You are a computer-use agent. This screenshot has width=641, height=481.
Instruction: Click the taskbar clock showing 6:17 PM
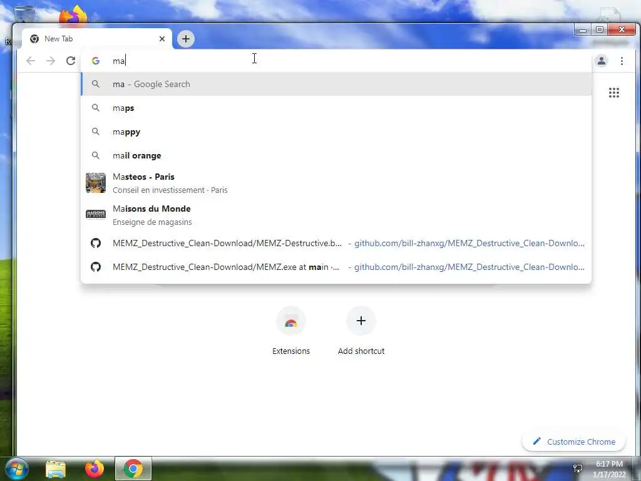tap(609, 469)
